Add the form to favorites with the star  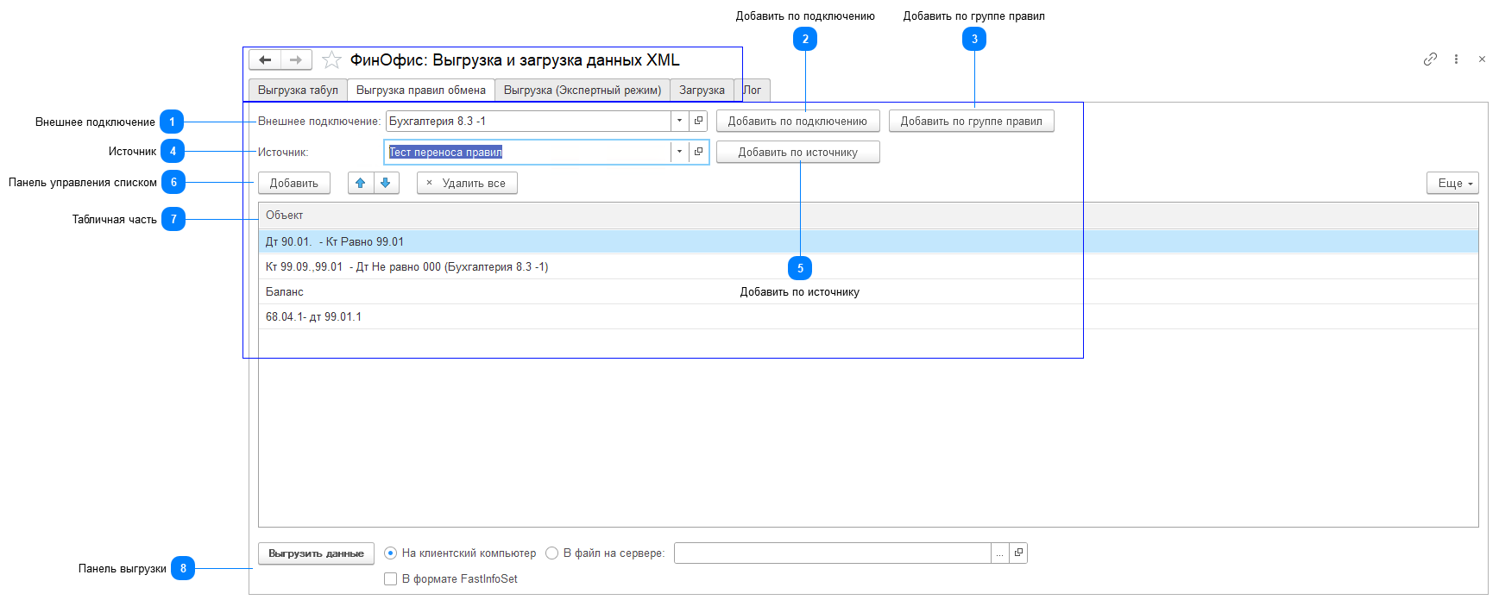click(x=331, y=59)
